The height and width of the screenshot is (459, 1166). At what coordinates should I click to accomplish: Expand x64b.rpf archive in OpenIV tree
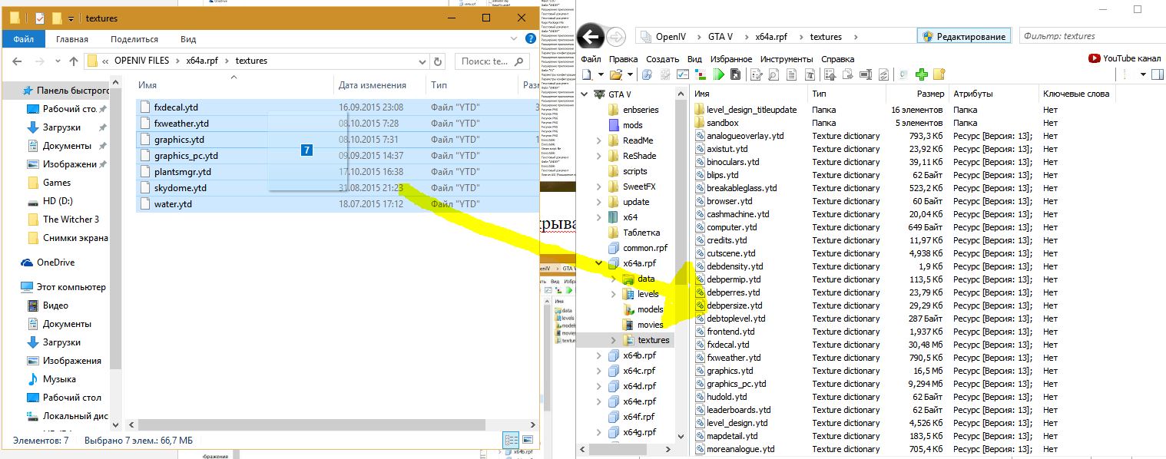pyautogui.click(x=599, y=355)
